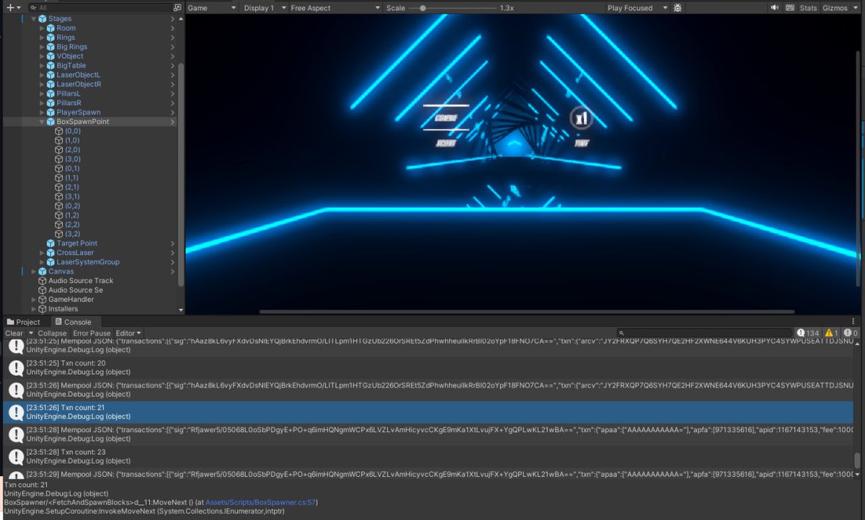Image resolution: width=865 pixels, height=520 pixels.
Task: Open the console Editor dropdown
Action: (128, 333)
